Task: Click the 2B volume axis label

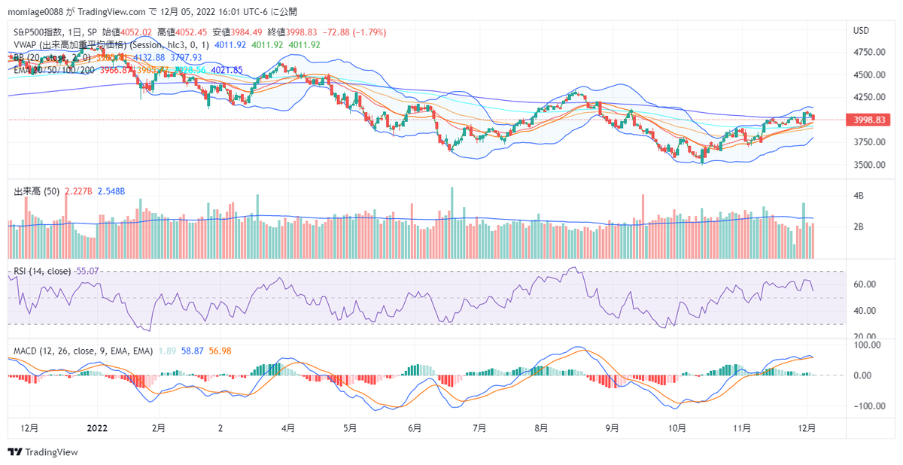Action: click(858, 226)
